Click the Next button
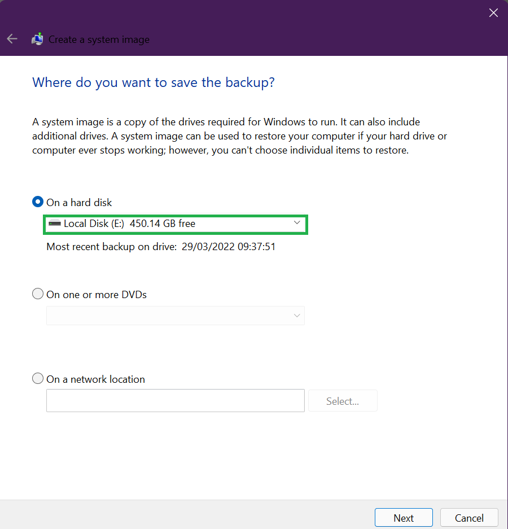The width and height of the screenshot is (508, 529). (x=404, y=517)
